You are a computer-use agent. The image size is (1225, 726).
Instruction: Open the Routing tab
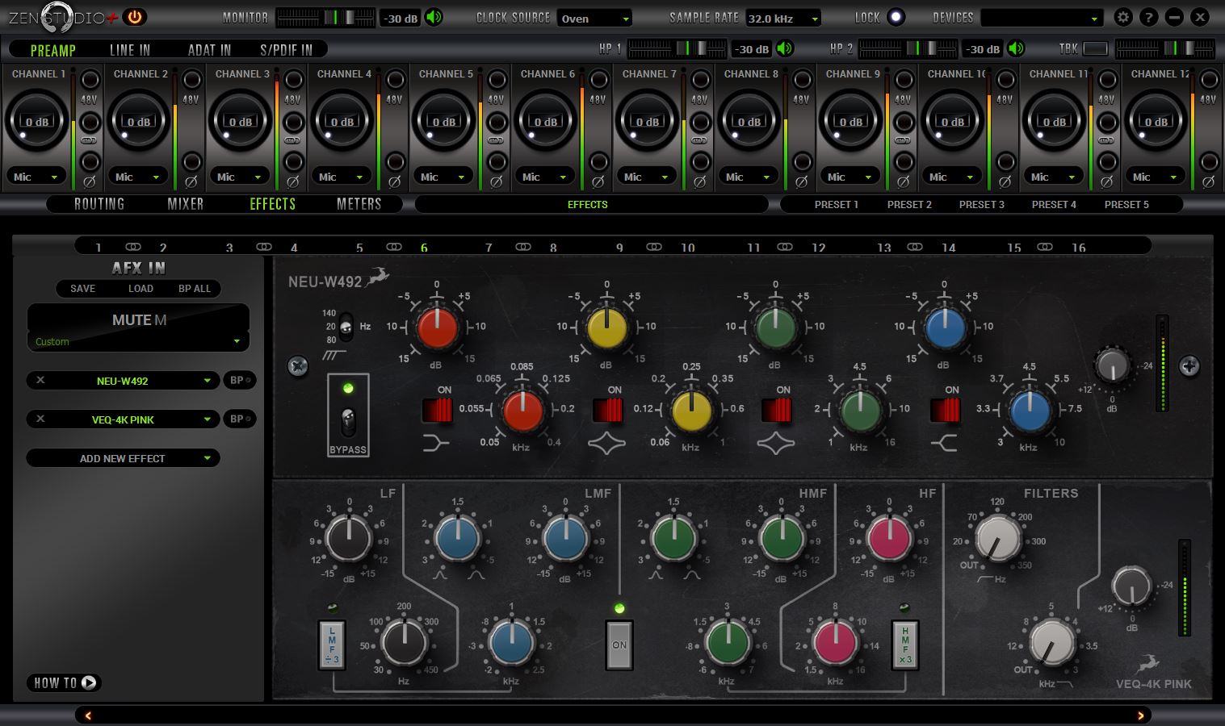click(x=99, y=204)
